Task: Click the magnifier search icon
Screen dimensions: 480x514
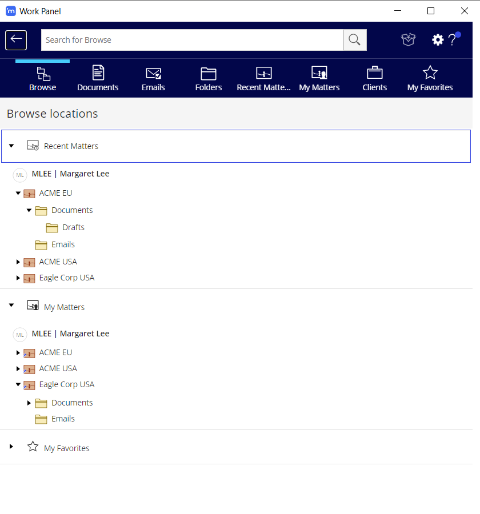Action: coord(354,40)
